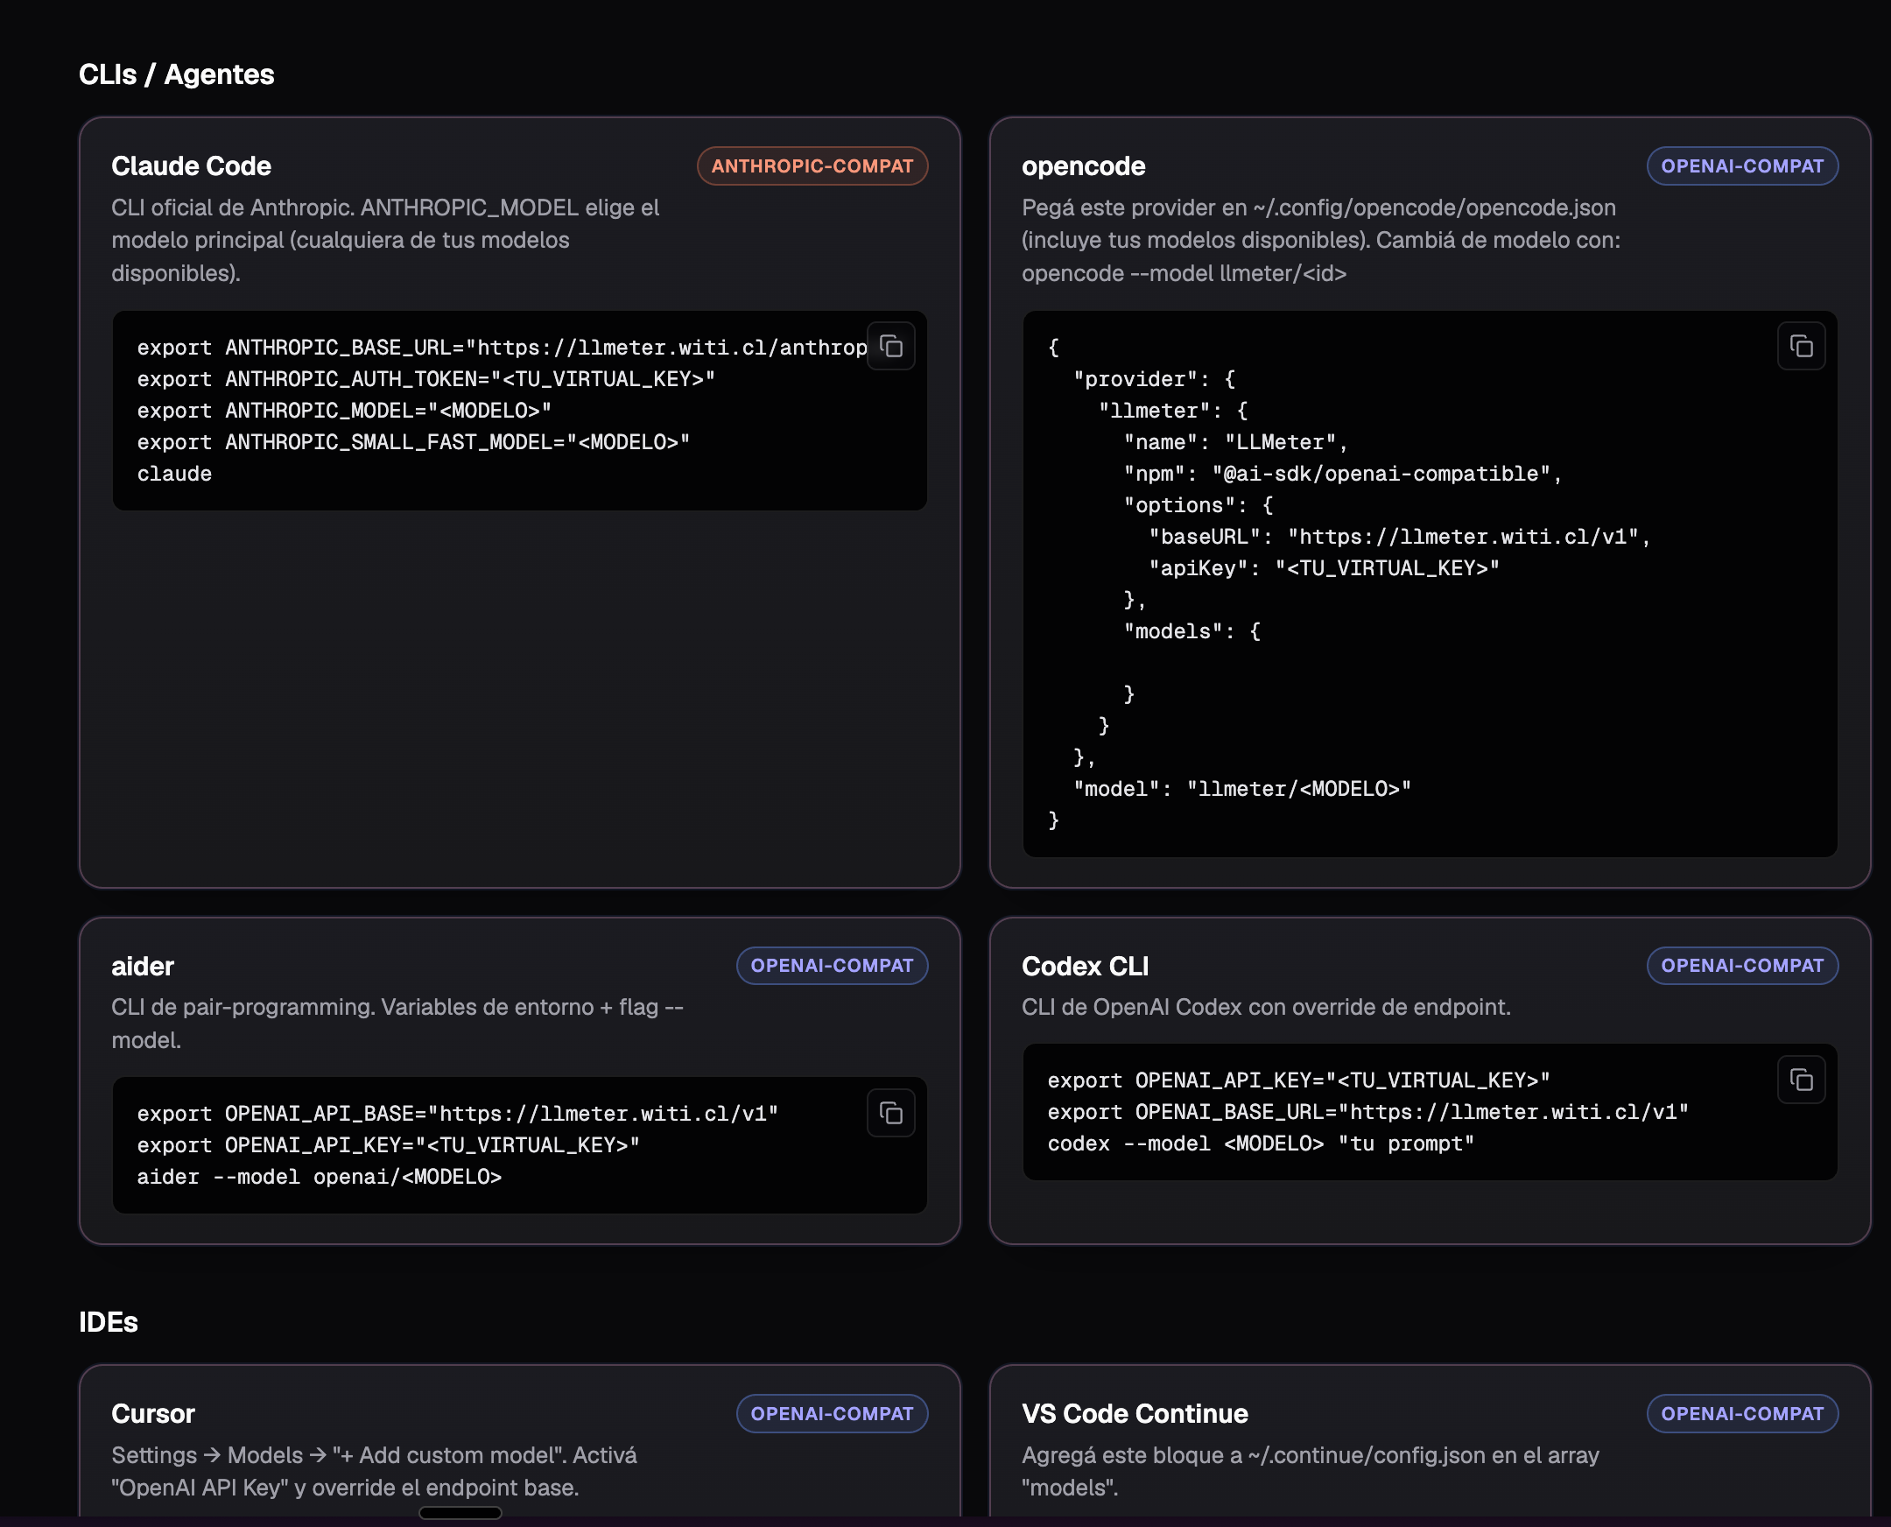
Task: Copy the opencode provider JSON
Action: click(1802, 347)
